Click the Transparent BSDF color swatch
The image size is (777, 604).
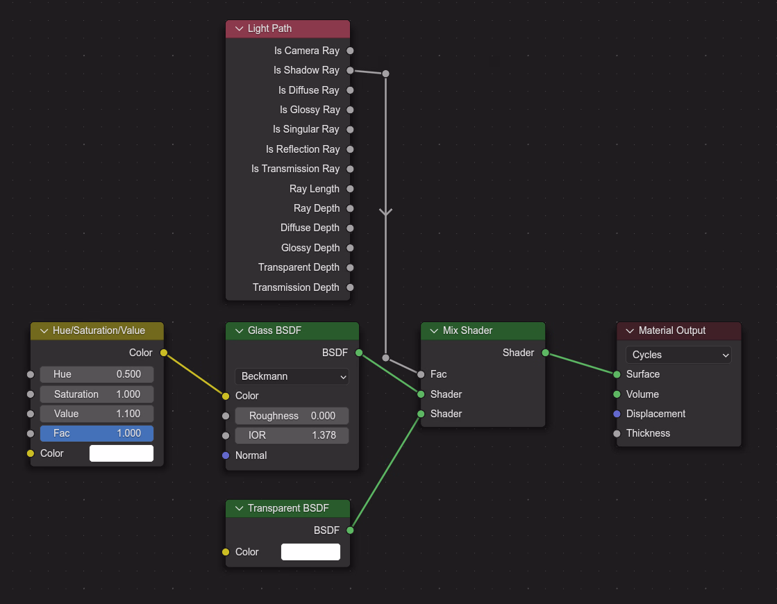tap(310, 552)
